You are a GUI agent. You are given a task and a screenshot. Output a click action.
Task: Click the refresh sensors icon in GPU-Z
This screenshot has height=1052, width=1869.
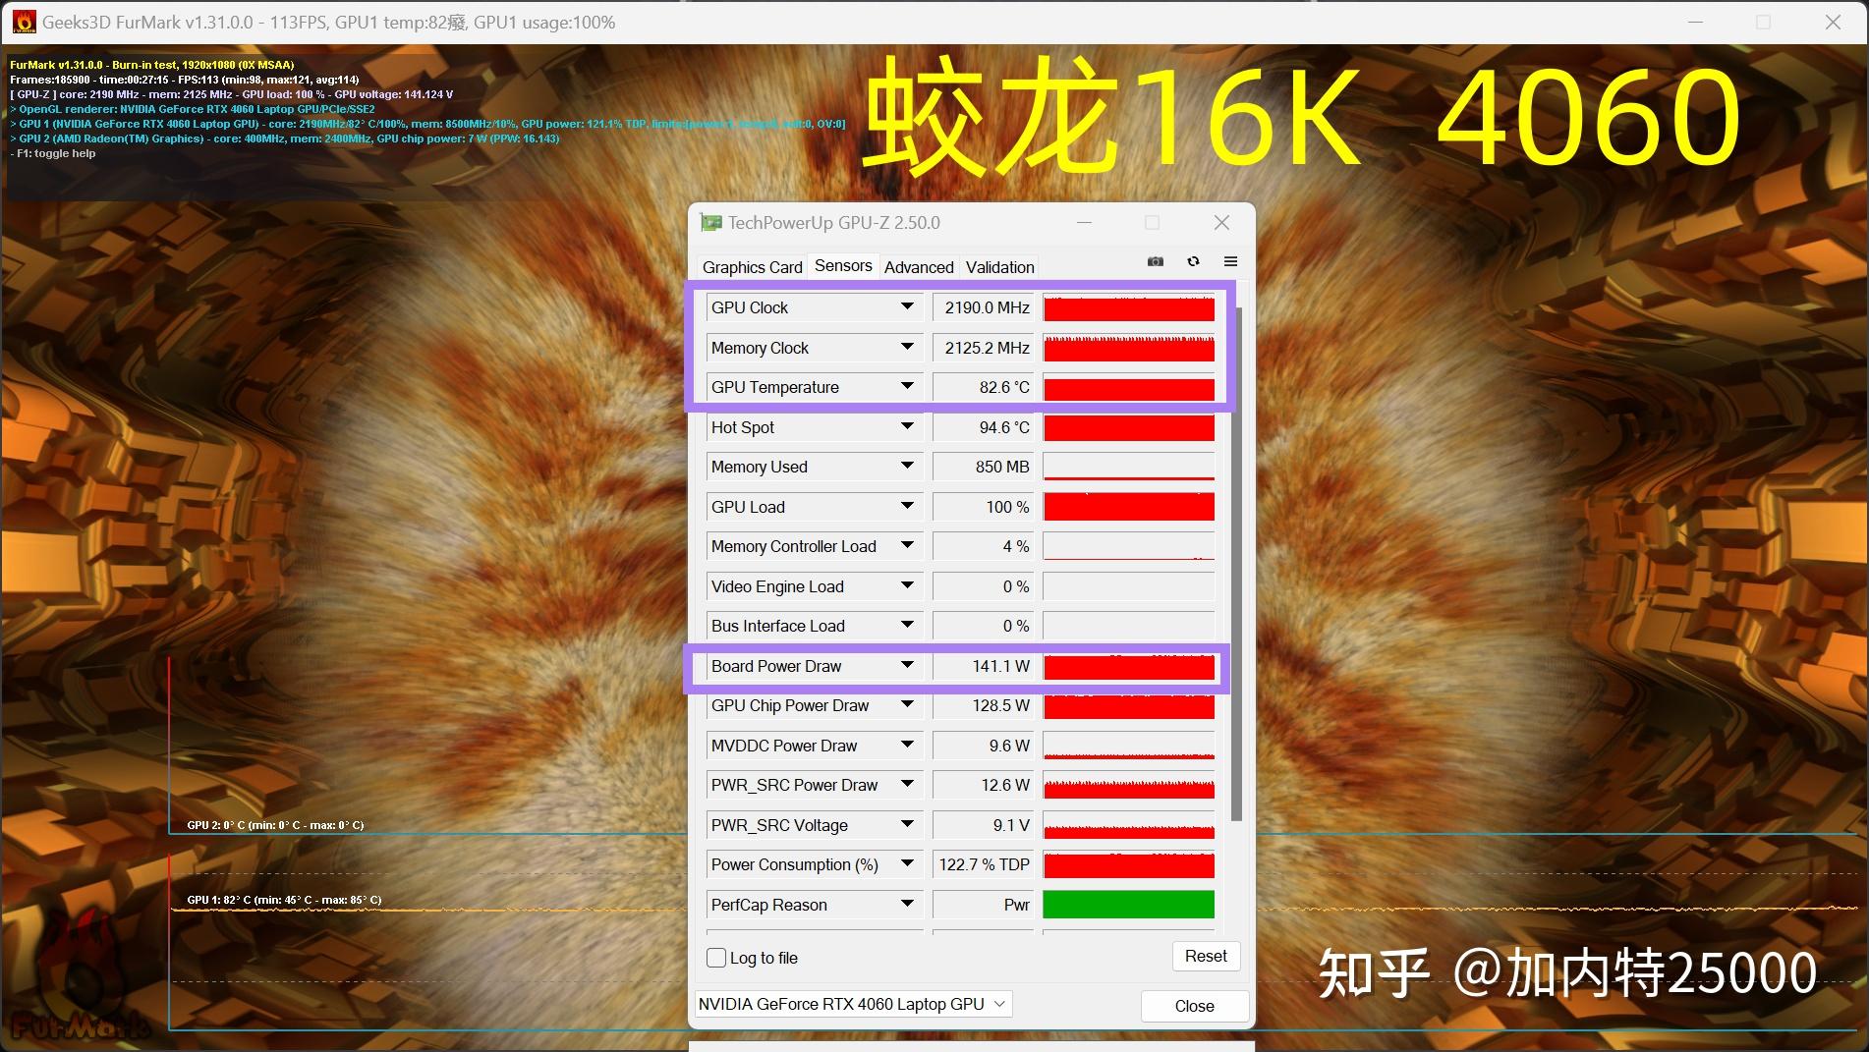pyautogui.click(x=1193, y=261)
